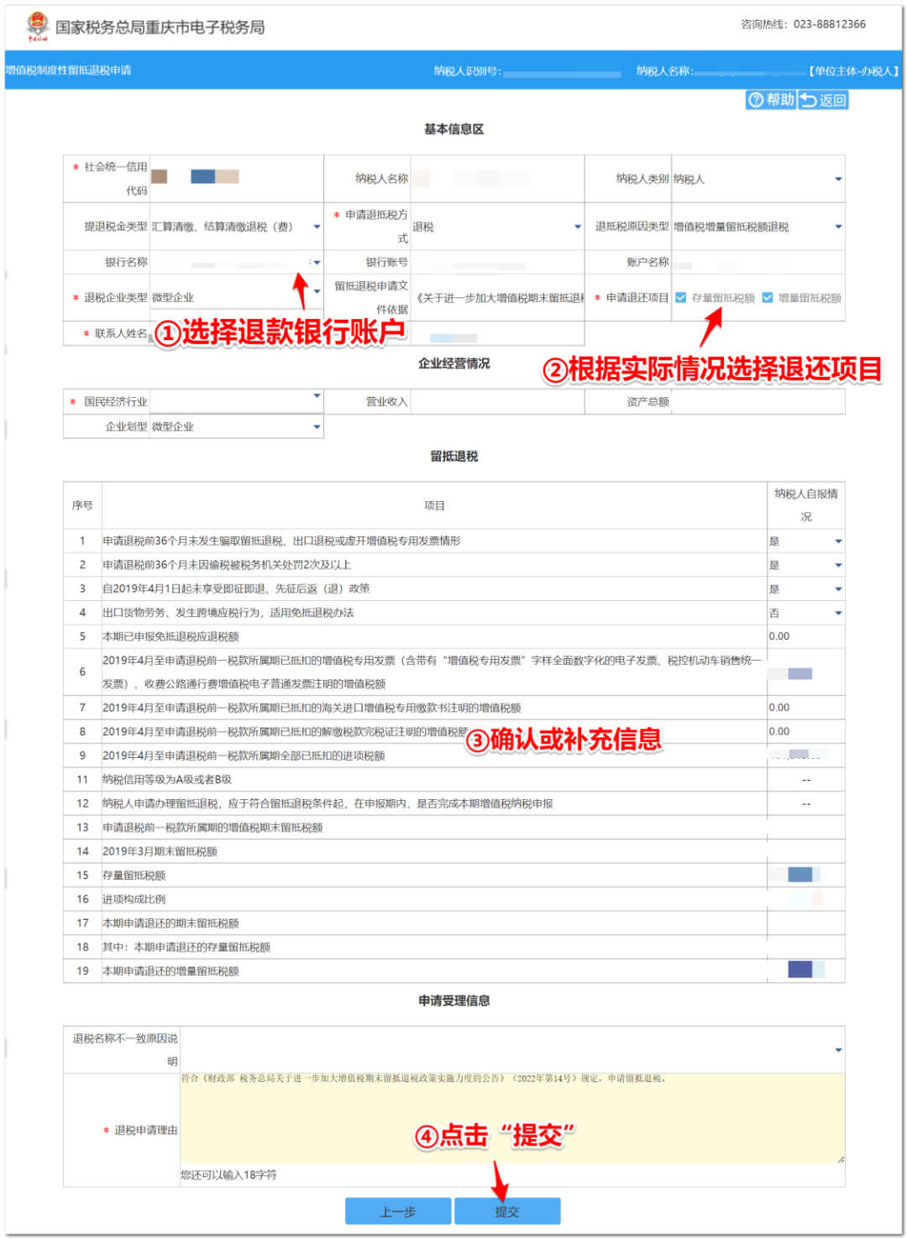Click the 留抵退税申请文件依据 field
This screenshot has height=1239, width=907.
tap(497, 297)
